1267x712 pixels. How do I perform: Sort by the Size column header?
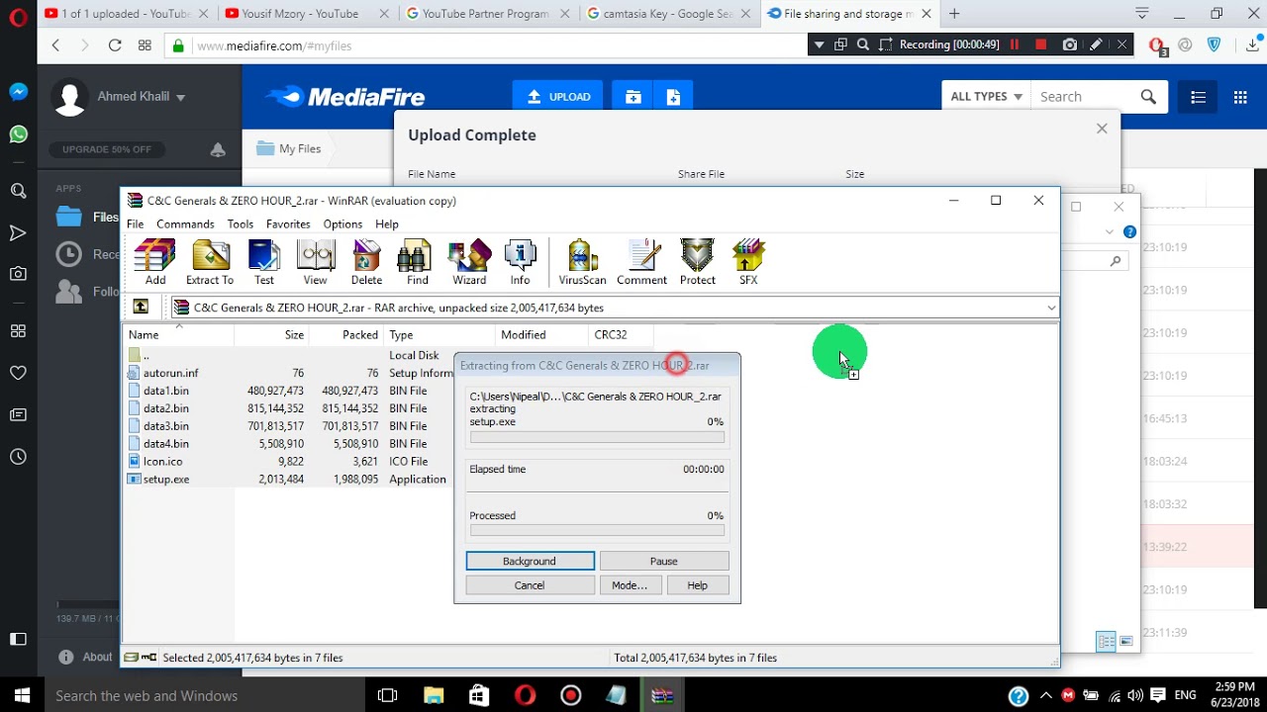[x=271, y=335]
